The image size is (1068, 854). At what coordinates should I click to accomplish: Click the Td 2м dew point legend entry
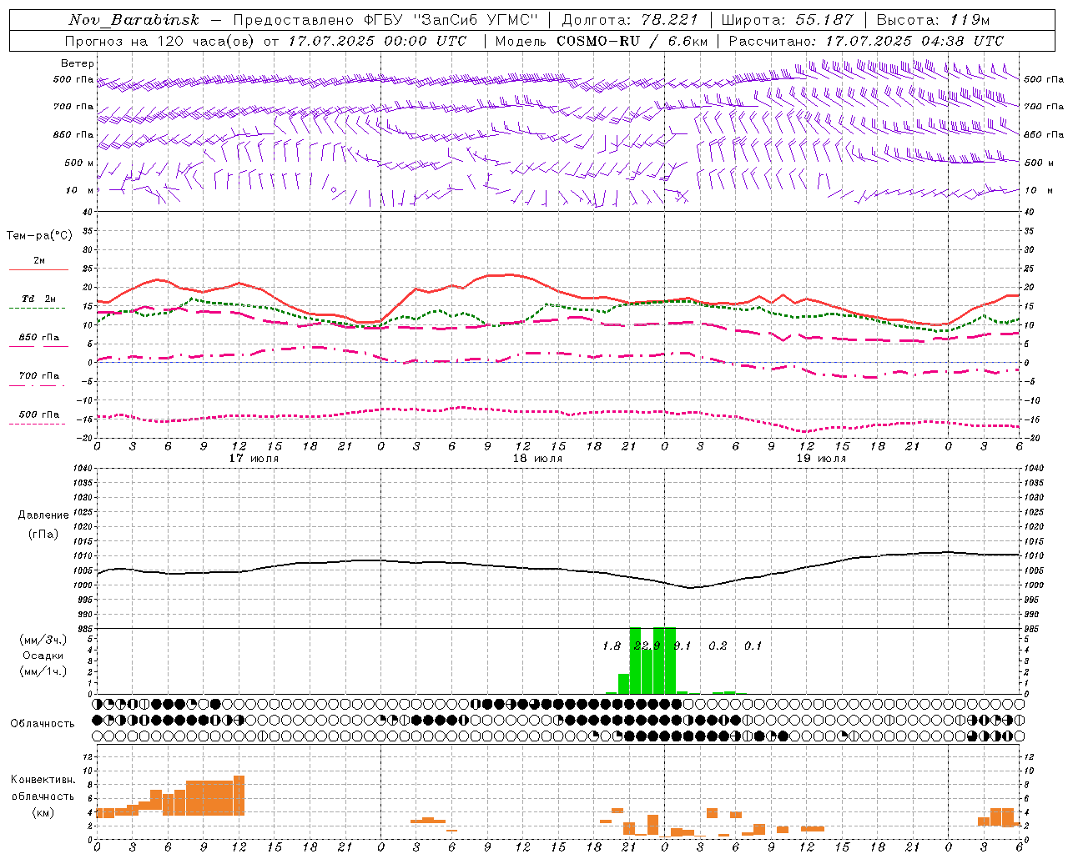(39, 299)
